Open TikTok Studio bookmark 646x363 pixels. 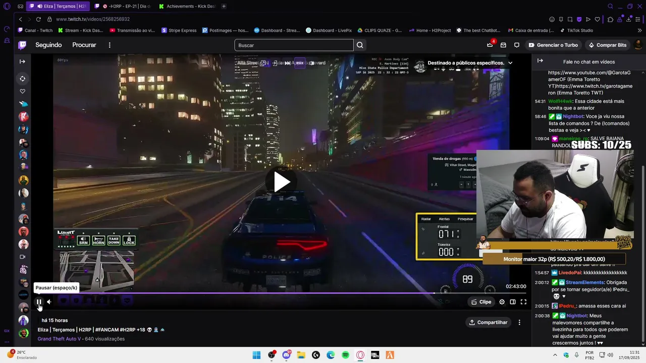coord(576,30)
